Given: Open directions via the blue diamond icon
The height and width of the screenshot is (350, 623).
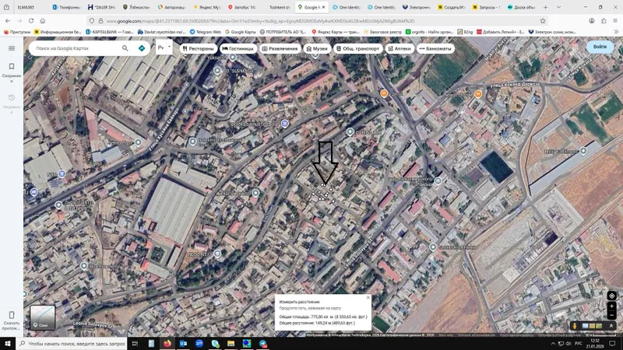Looking at the screenshot, I should [142, 48].
